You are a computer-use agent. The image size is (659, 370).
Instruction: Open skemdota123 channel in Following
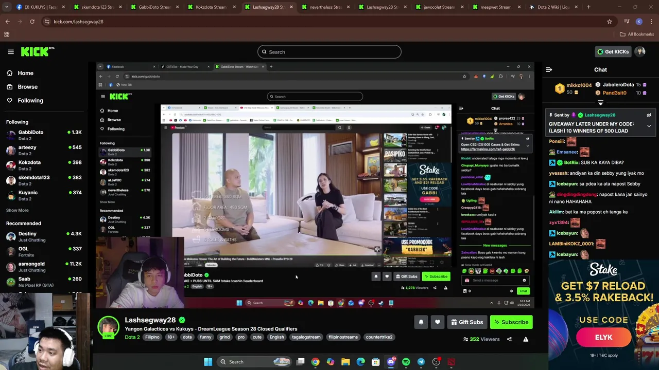pos(44,180)
